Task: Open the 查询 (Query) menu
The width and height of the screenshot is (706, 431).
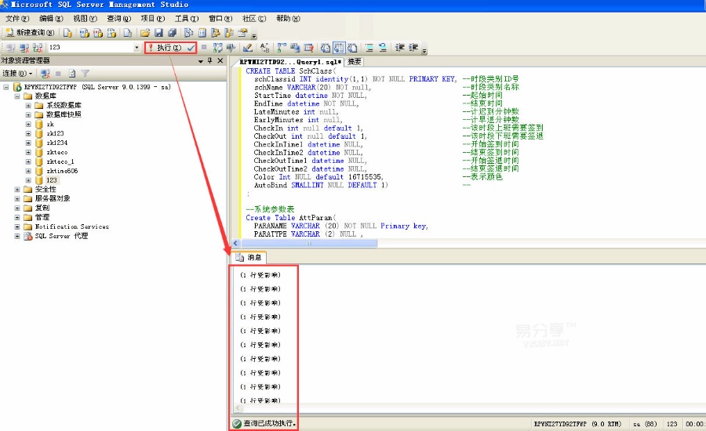Action: coord(119,19)
